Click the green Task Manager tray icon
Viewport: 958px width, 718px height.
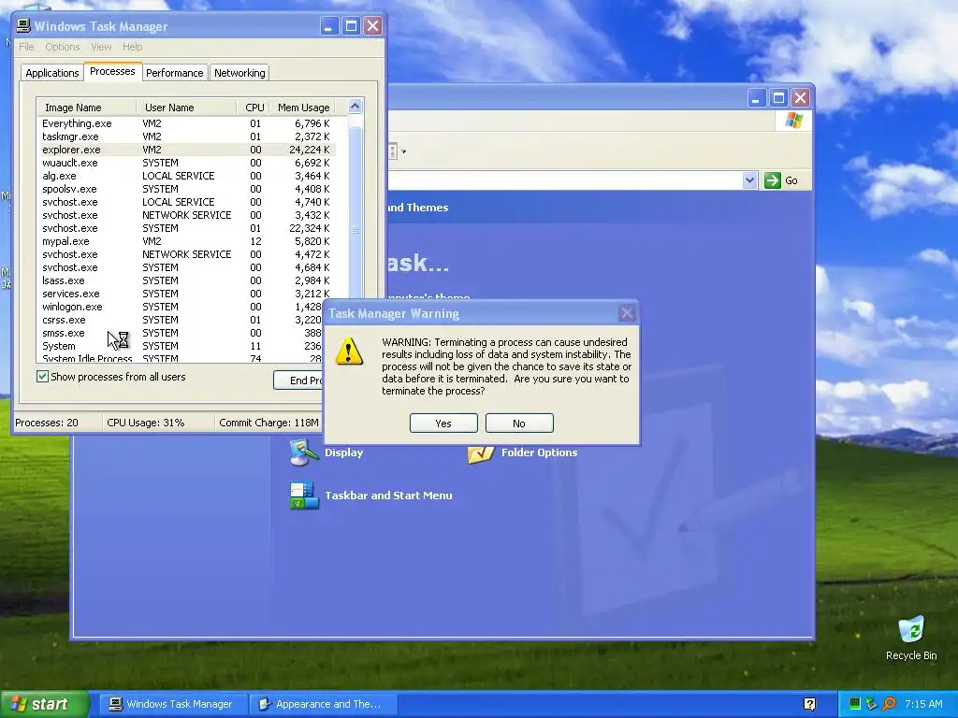(855, 704)
